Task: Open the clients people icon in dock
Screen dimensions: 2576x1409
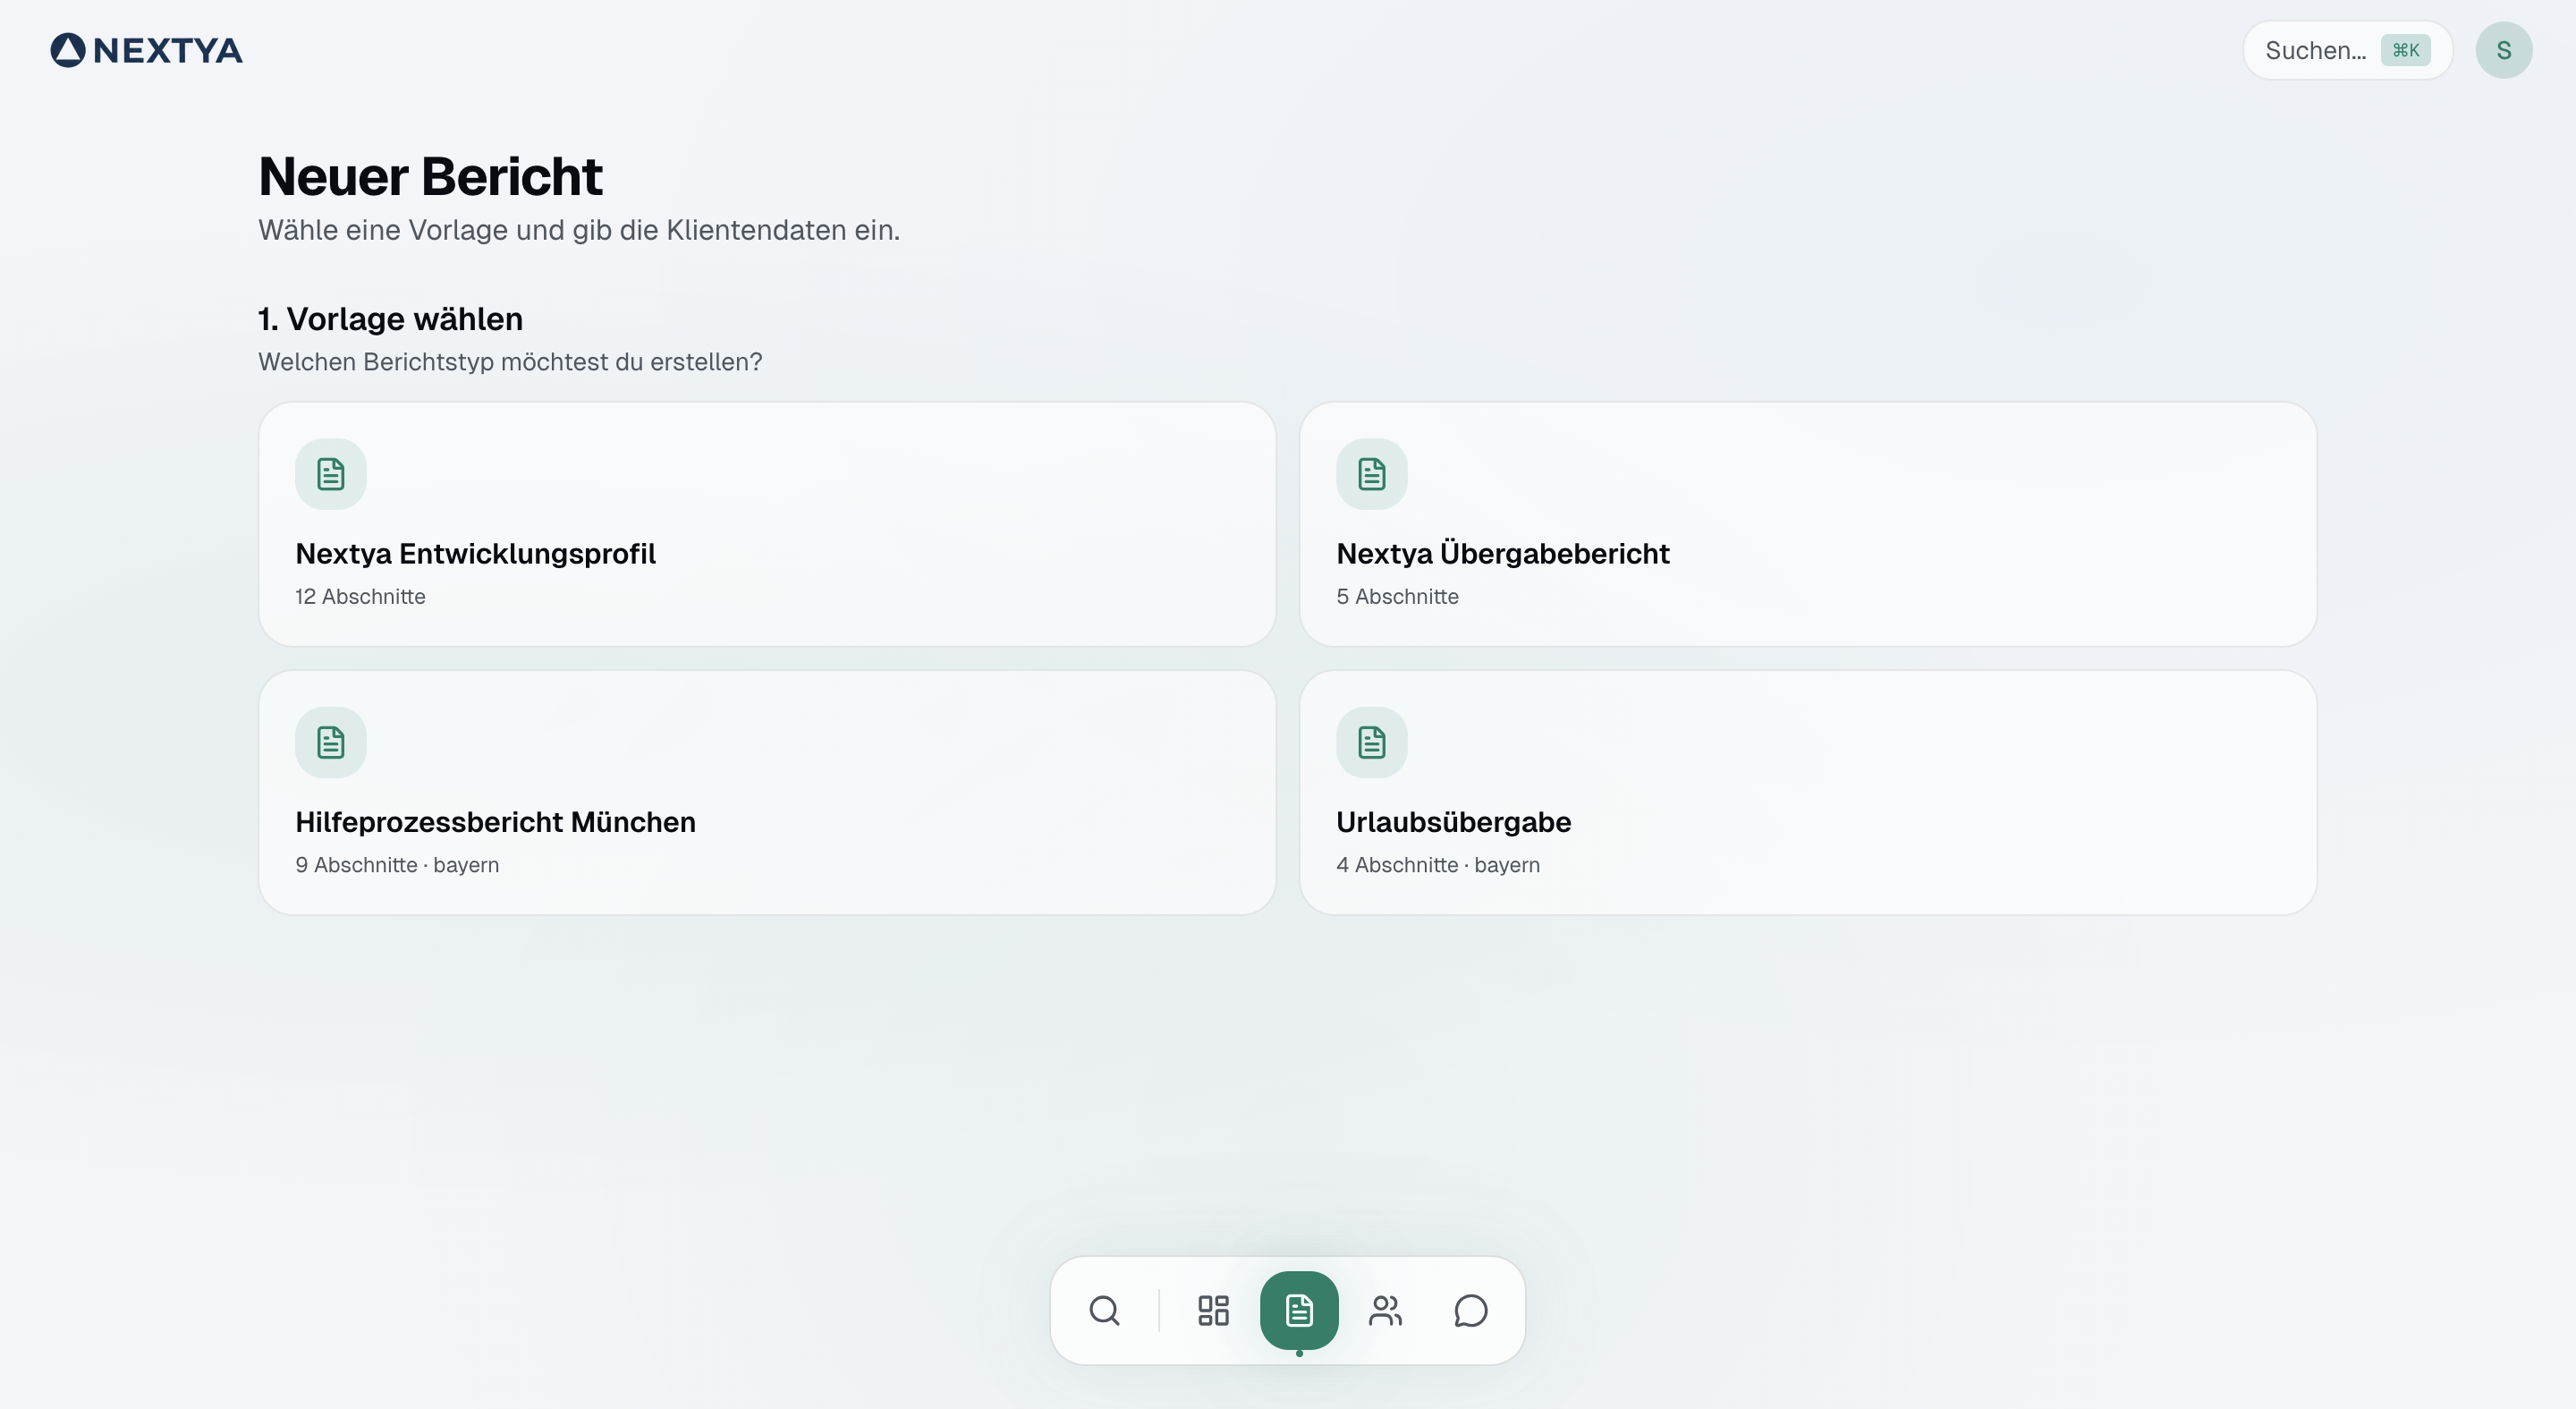Action: [x=1385, y=1310]
